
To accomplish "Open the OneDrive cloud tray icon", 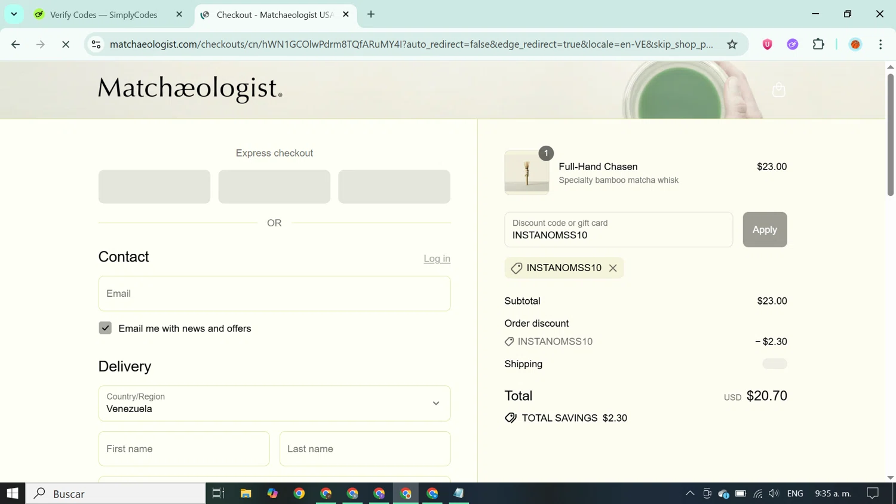I will coord(723,493).
